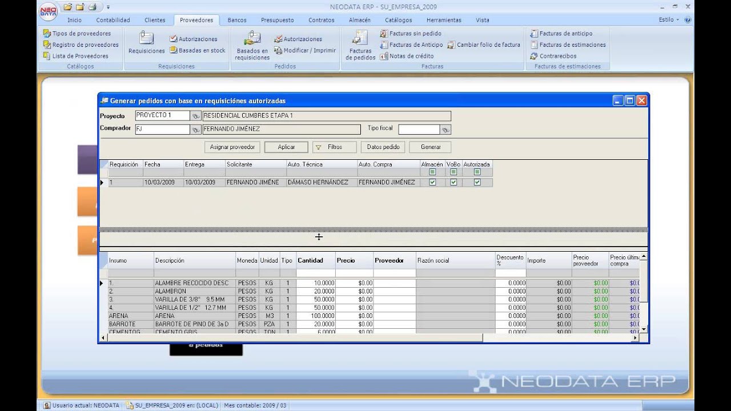Click lookup icon beside Proyecto field
Screen dimensions: 731x411
point(196,116)
